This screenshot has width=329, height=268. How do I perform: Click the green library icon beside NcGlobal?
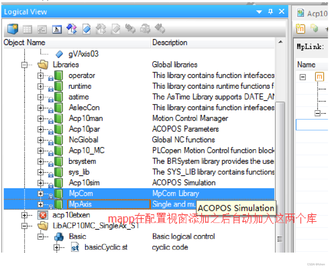(59, 140)
